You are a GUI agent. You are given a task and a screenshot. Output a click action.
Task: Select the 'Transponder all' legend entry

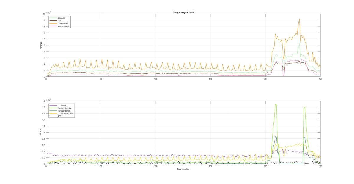[64, 111]
